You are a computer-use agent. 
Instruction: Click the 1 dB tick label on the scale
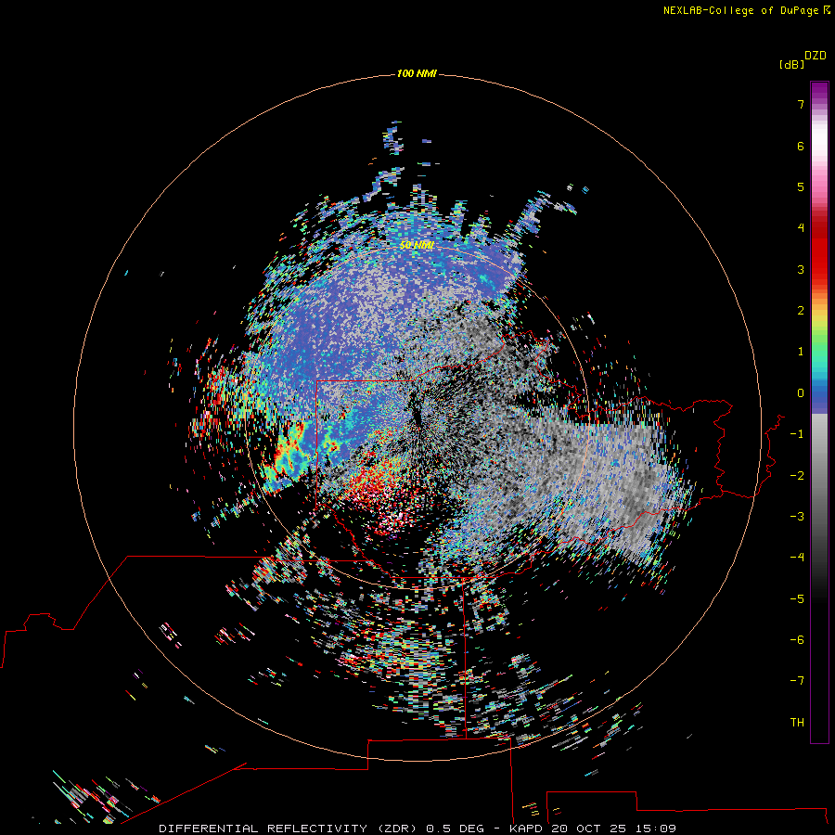(x=801, y=352)
